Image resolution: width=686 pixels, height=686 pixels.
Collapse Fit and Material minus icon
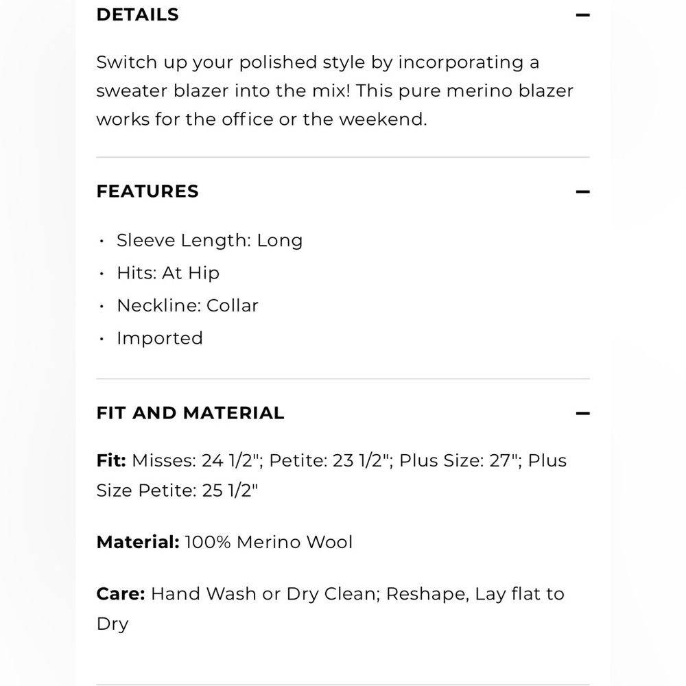pos(582,413)
